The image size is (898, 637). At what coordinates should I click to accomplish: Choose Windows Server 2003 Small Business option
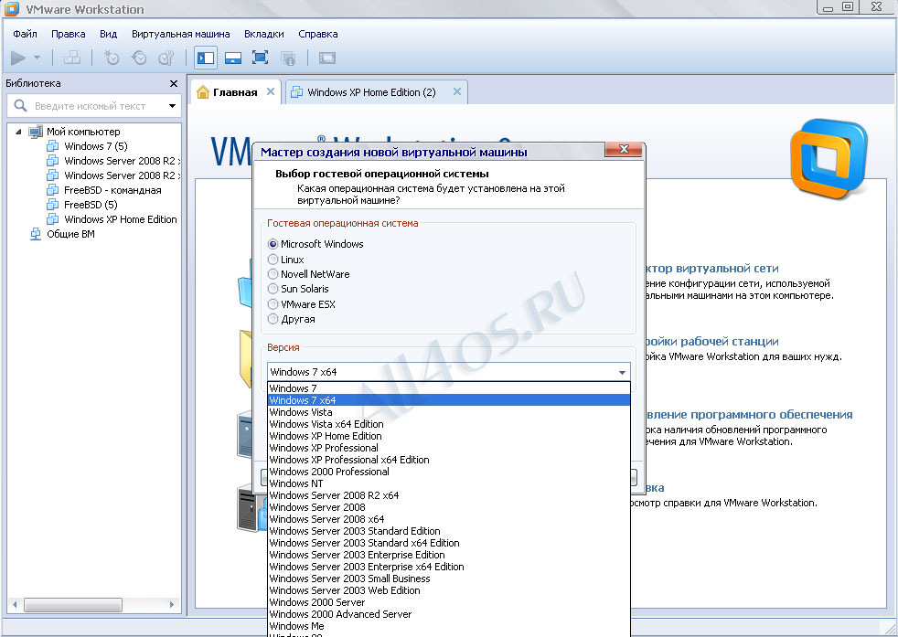tap(449, 579)
